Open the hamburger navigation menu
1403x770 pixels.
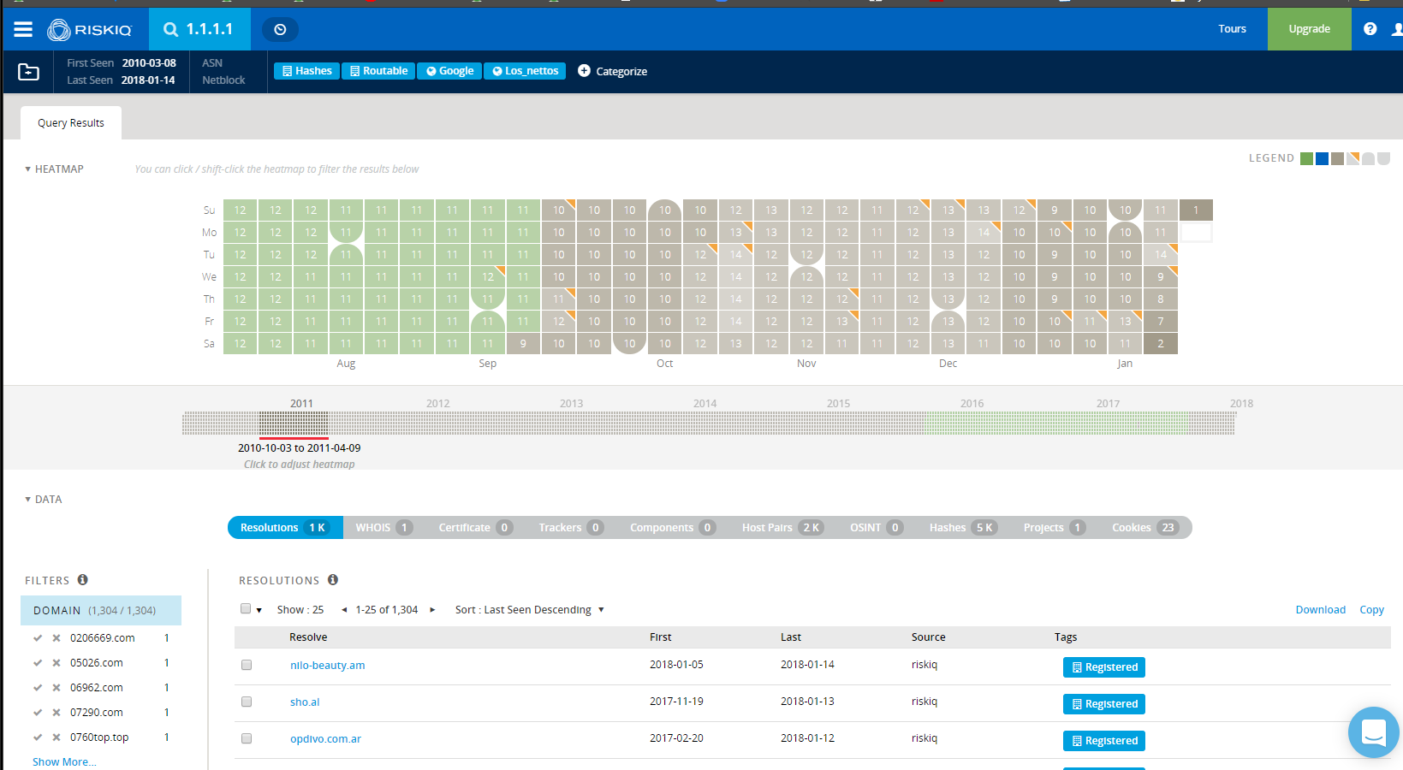pos(23,30)
